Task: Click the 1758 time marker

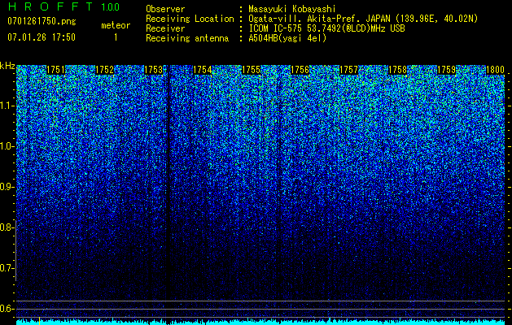Action: [397, 70]
